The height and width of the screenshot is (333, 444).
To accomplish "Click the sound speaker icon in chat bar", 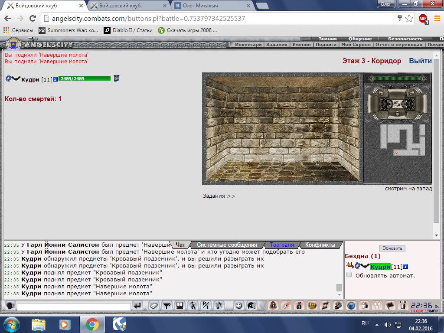I will (x=219, y=306).
